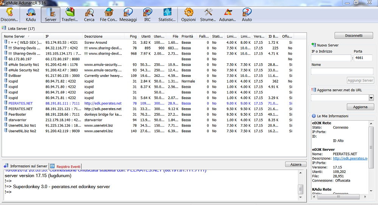Open the IRC chat panel

[x=147, y=15]
